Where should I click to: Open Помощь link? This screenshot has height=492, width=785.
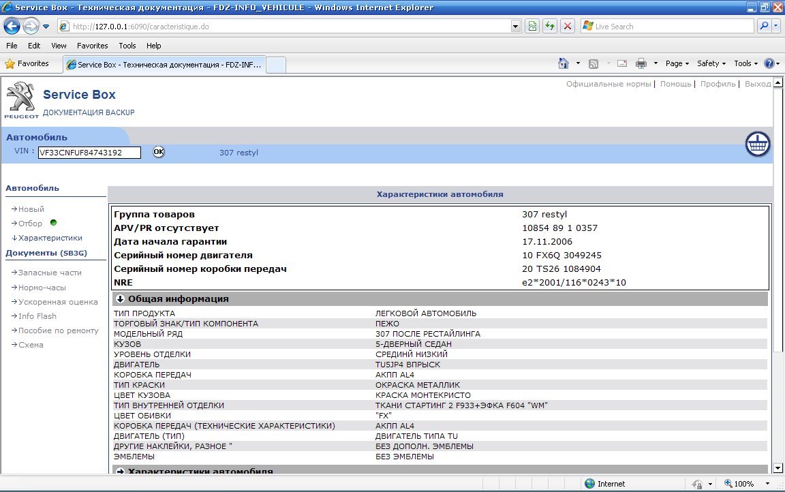pyautogui.click(x=675, y=84)
